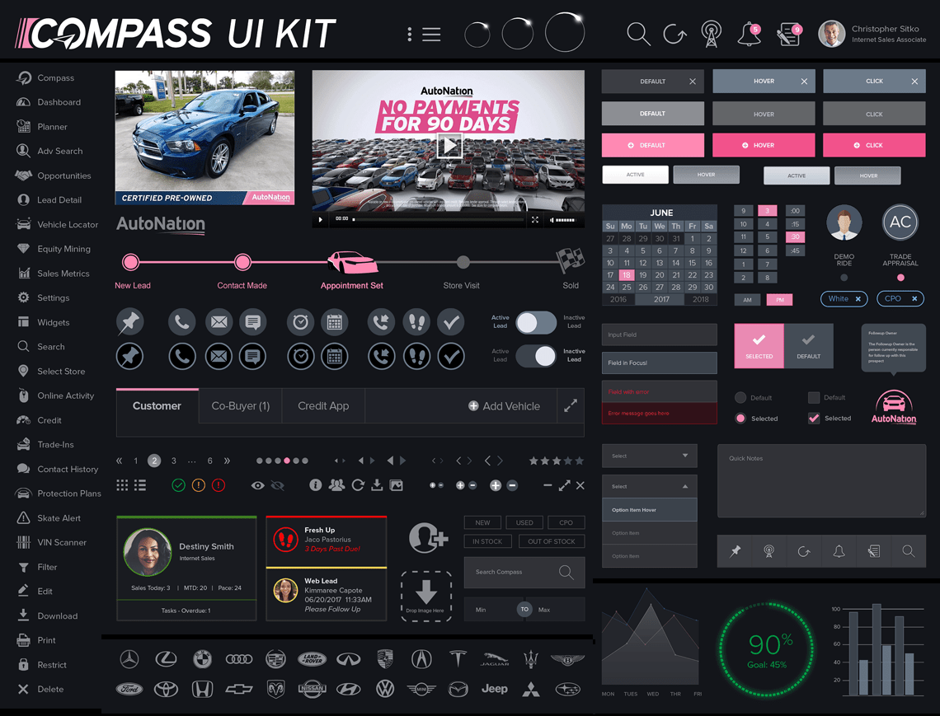Toggle the lower Inactive Lead switch

536,355
